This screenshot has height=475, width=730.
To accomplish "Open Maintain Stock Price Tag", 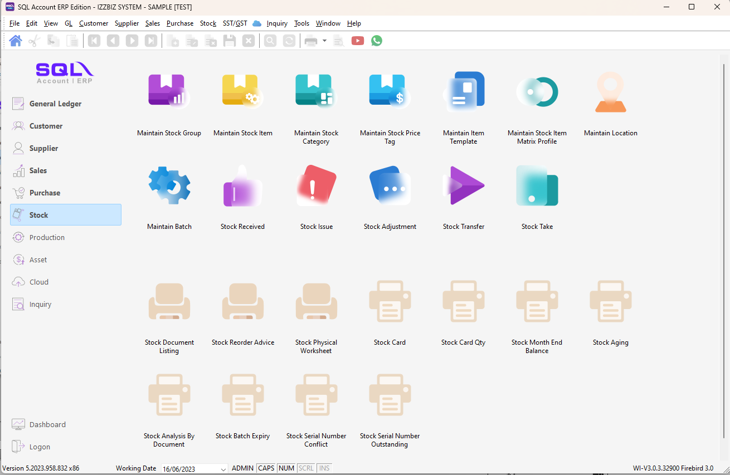I will pos(390,90).
